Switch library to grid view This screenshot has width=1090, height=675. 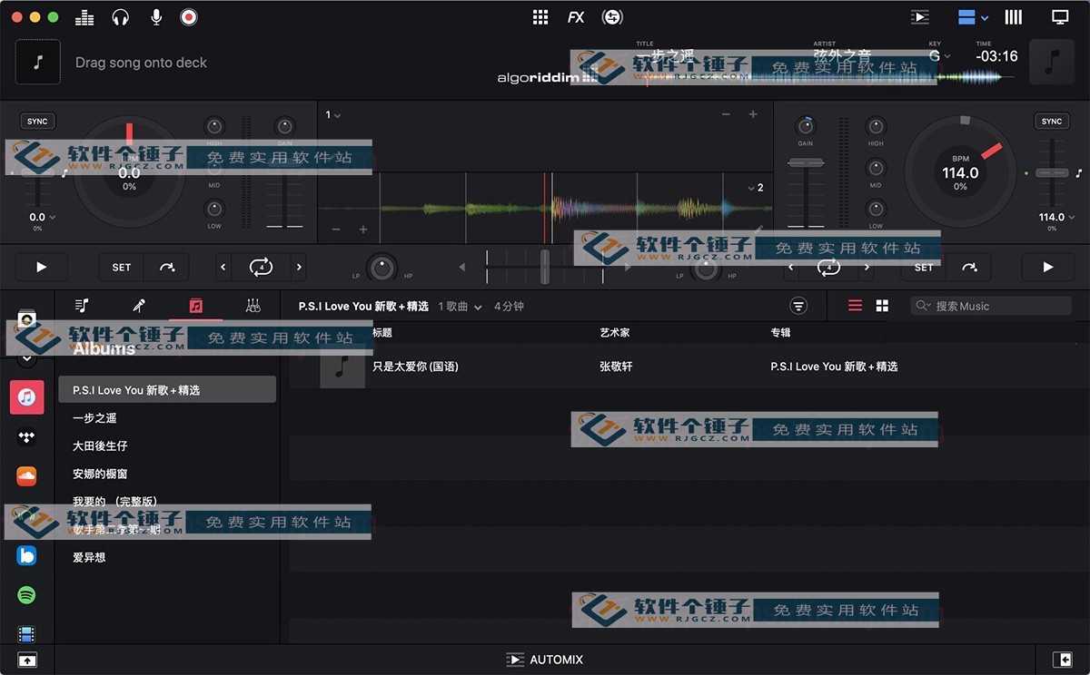pyautogui.click(x=882, y=306)
